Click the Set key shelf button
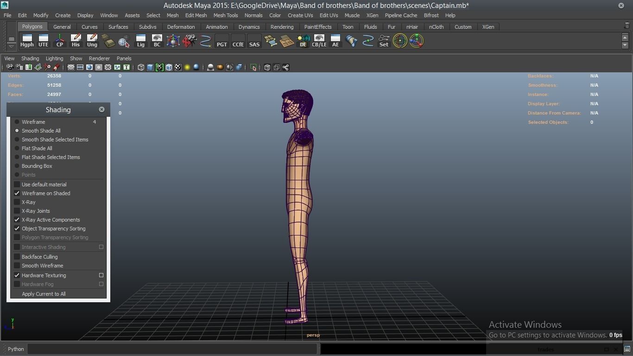633x356 pixels. [x=384, y=41]
